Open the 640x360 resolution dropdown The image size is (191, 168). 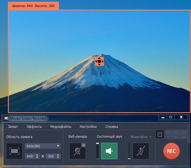43,146
